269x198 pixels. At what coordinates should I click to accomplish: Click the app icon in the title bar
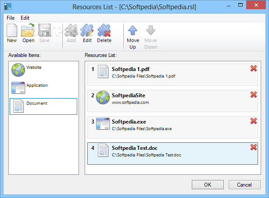[x=8, y=7]
